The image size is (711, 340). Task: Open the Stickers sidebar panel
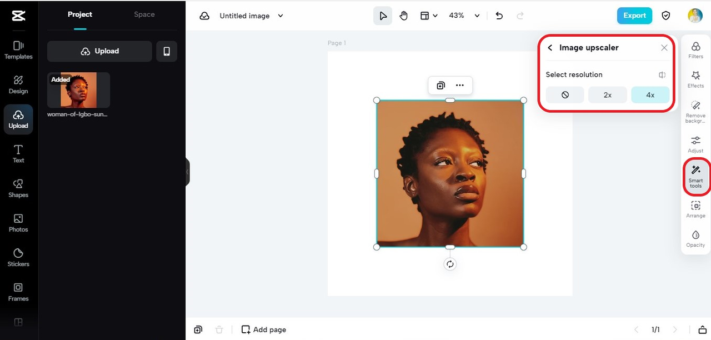point(18,257)
